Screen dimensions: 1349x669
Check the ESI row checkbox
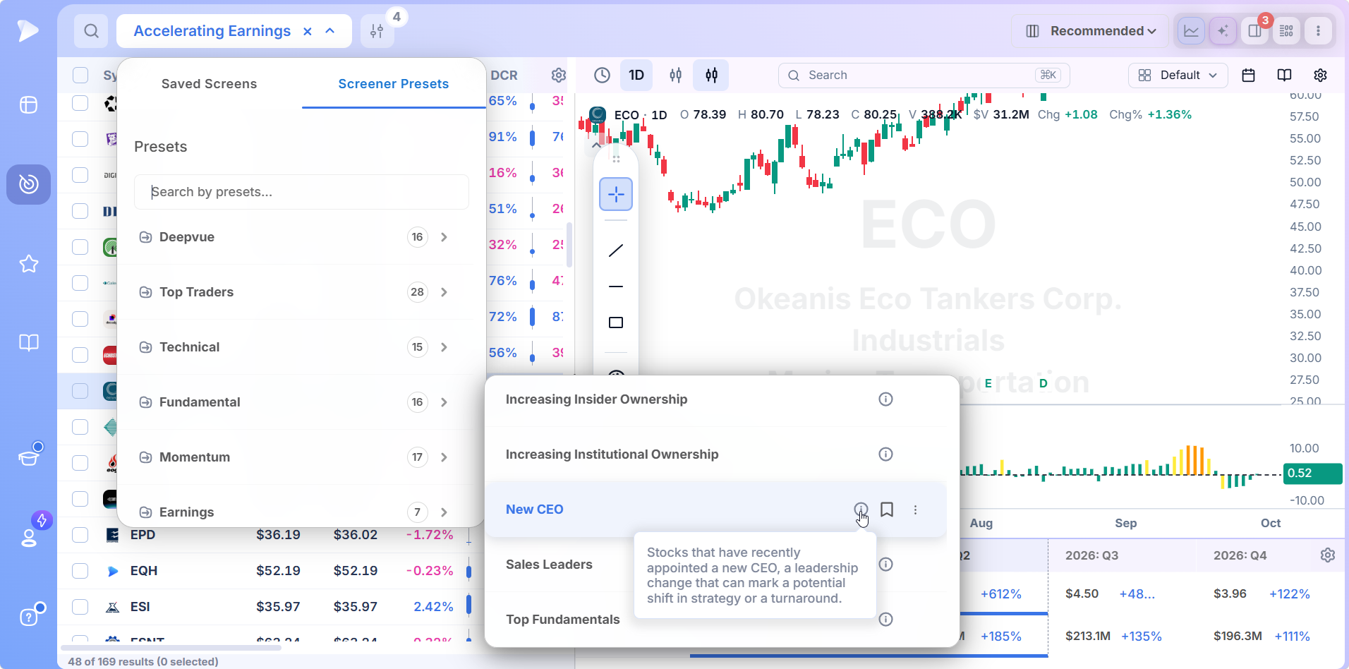point(80,607)
